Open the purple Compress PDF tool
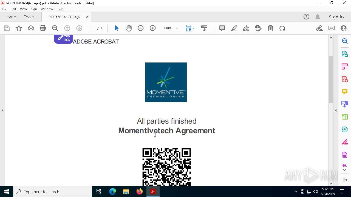 tap(345, 155)
